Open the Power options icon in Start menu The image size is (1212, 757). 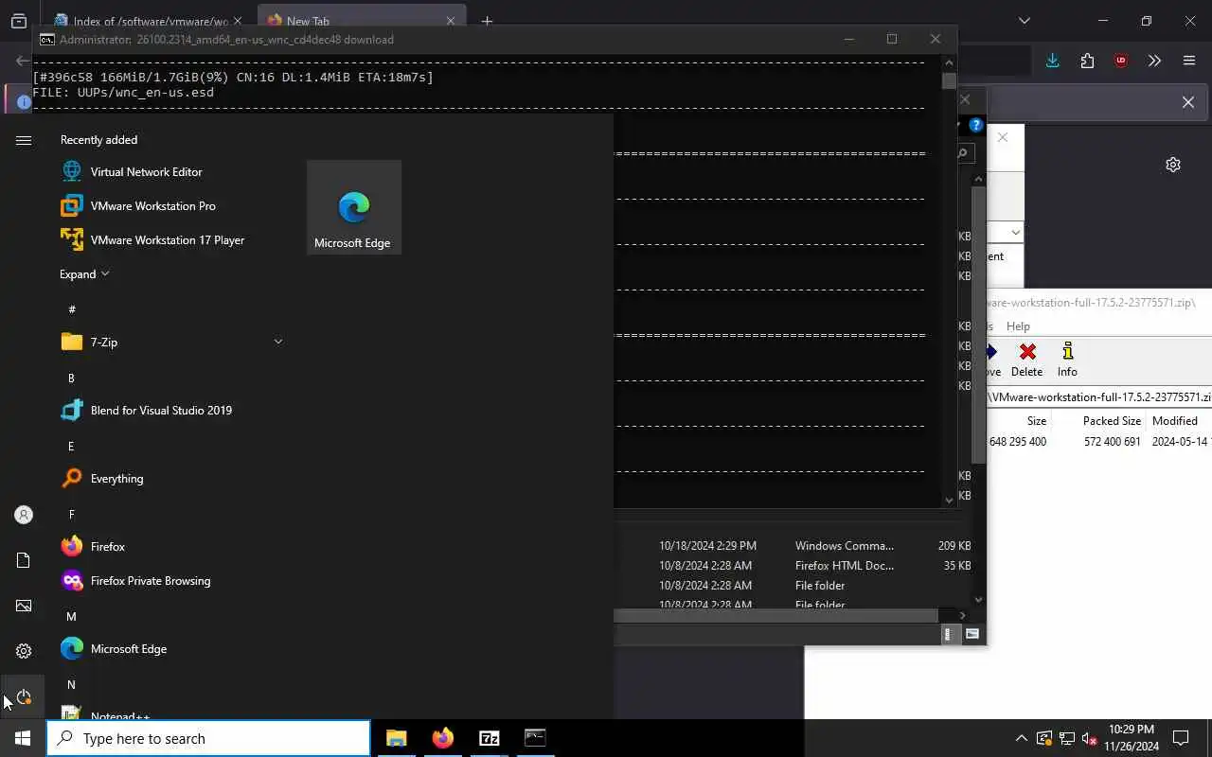pos(24,697)
